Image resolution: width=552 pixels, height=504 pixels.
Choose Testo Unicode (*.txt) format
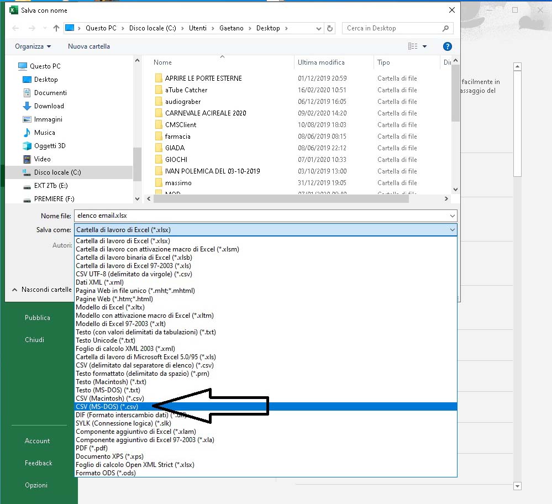[x=266, y=340]
